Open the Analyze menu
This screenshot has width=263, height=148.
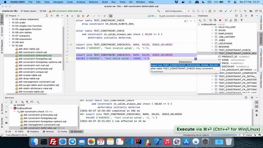(81, 2)
